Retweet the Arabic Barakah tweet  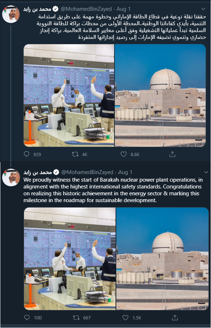(75, 154)
